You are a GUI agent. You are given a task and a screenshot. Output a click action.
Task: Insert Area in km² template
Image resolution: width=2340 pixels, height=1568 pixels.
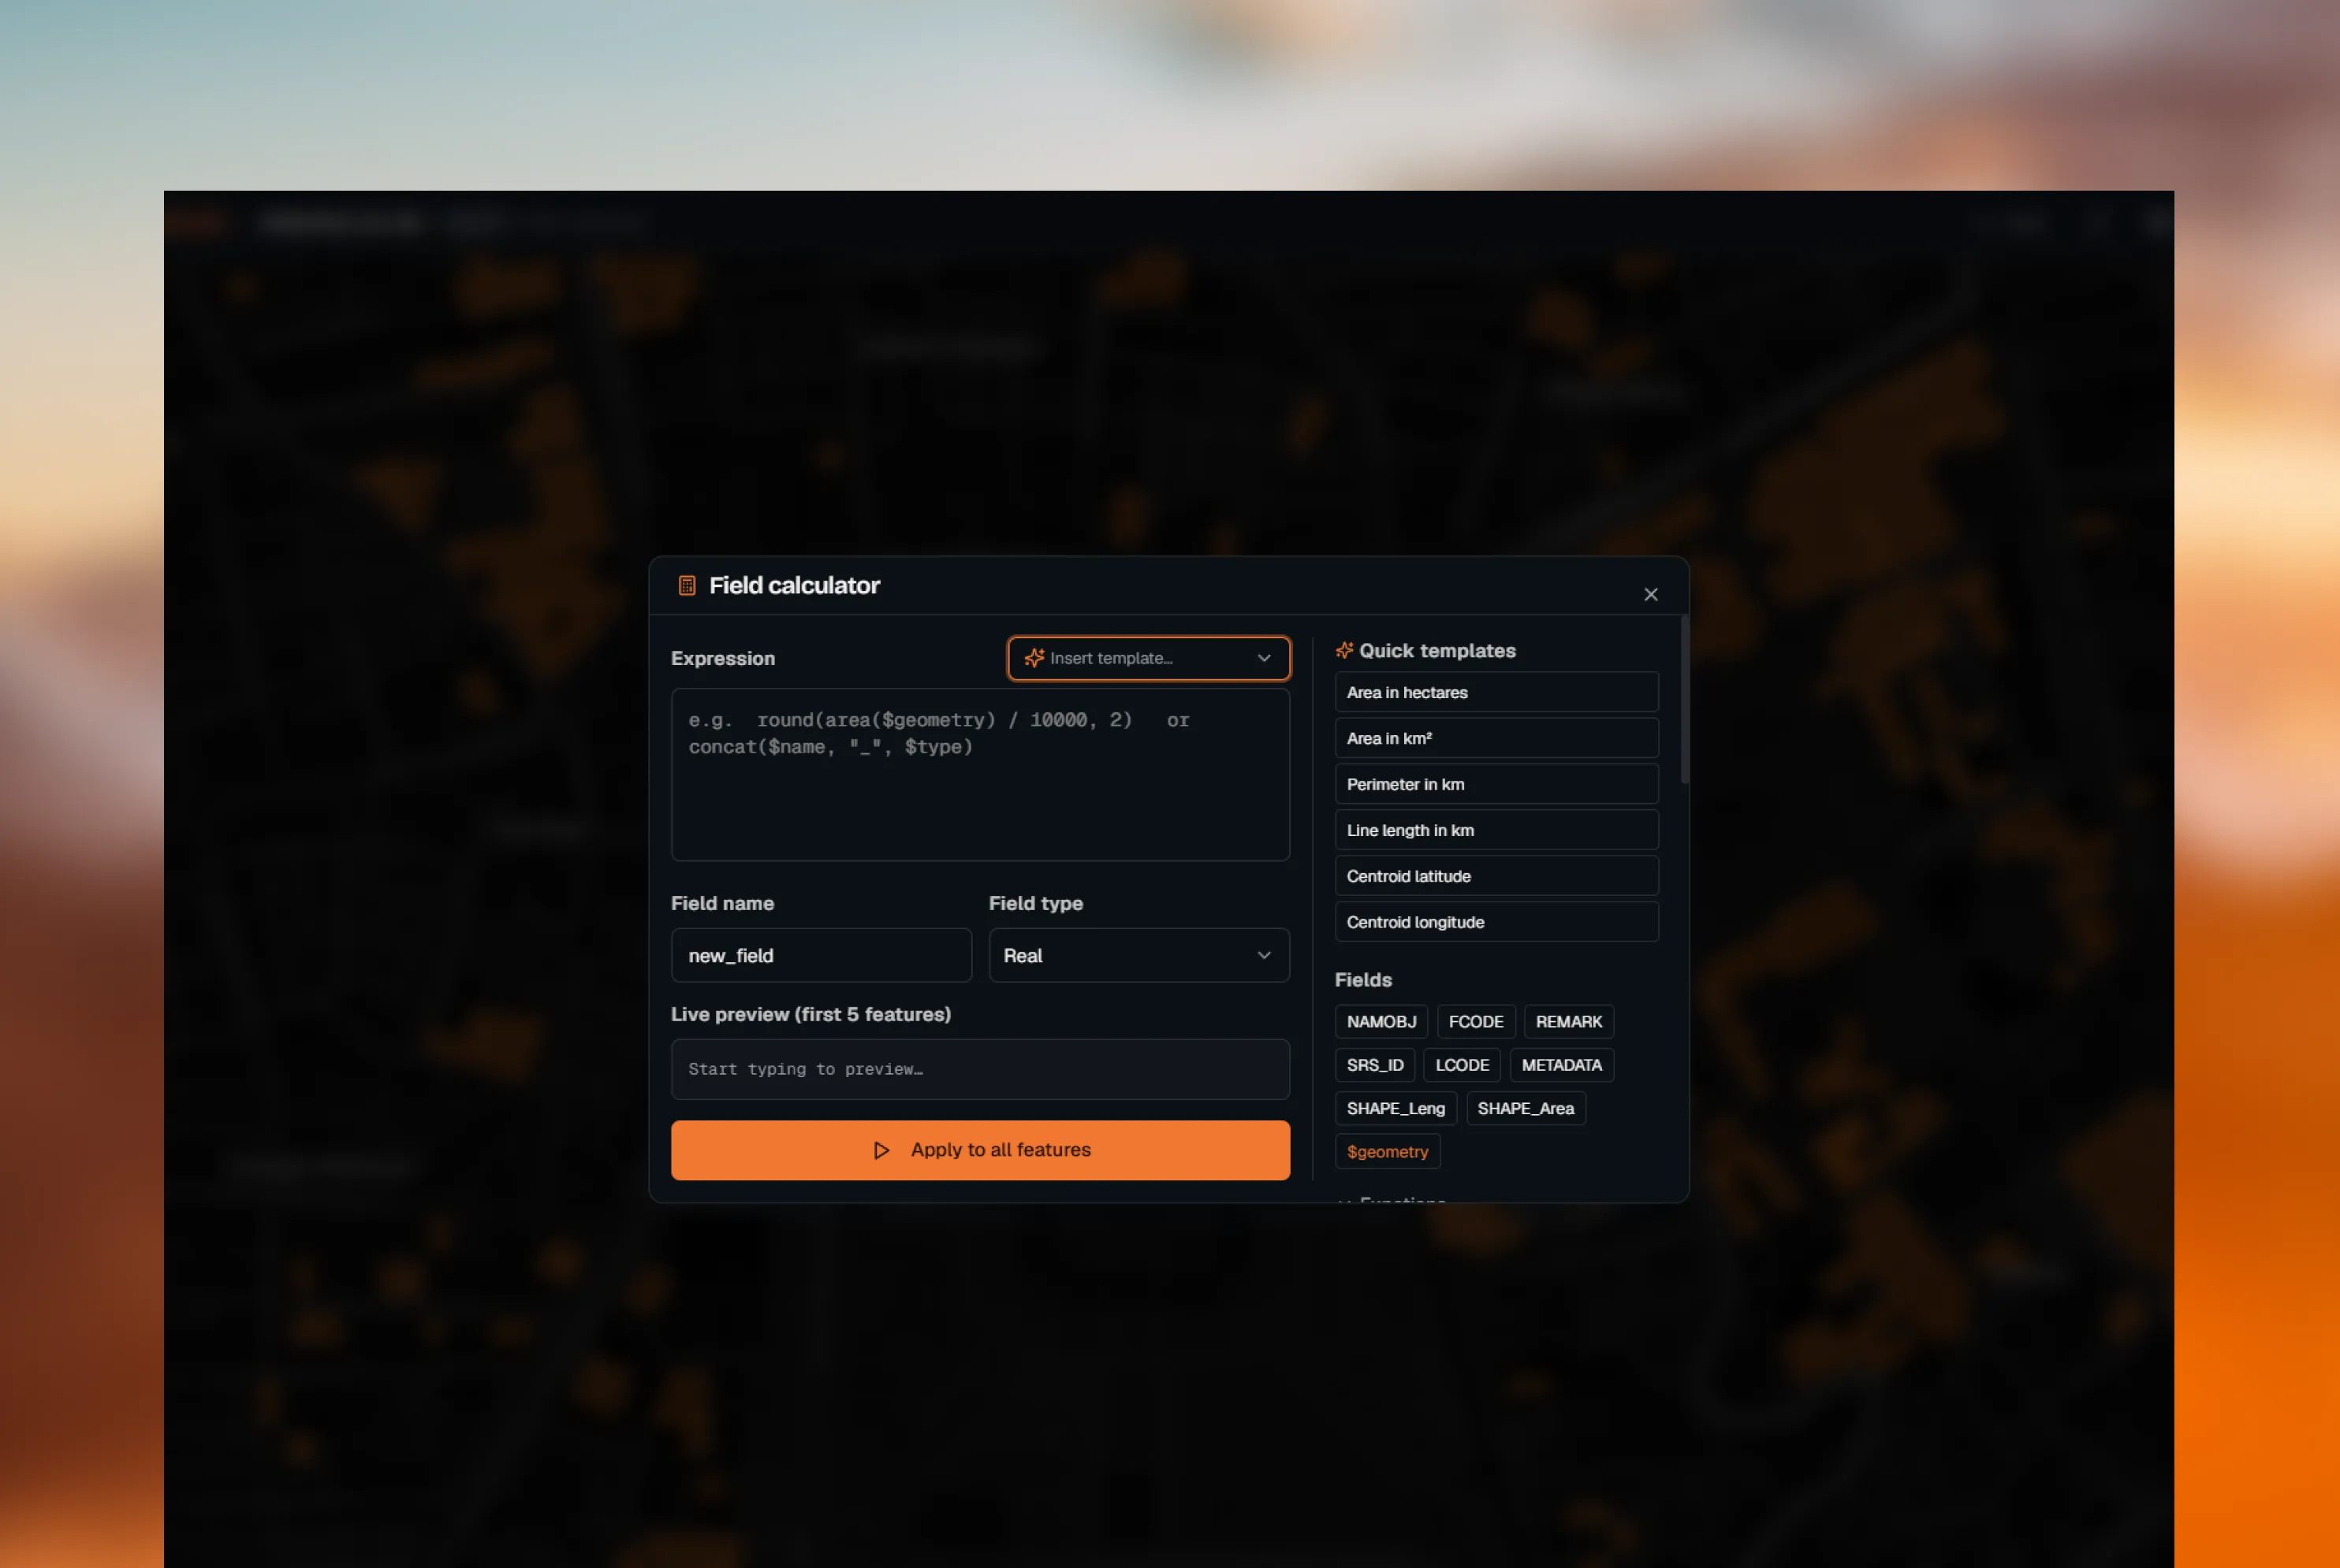coord(1496,738)
